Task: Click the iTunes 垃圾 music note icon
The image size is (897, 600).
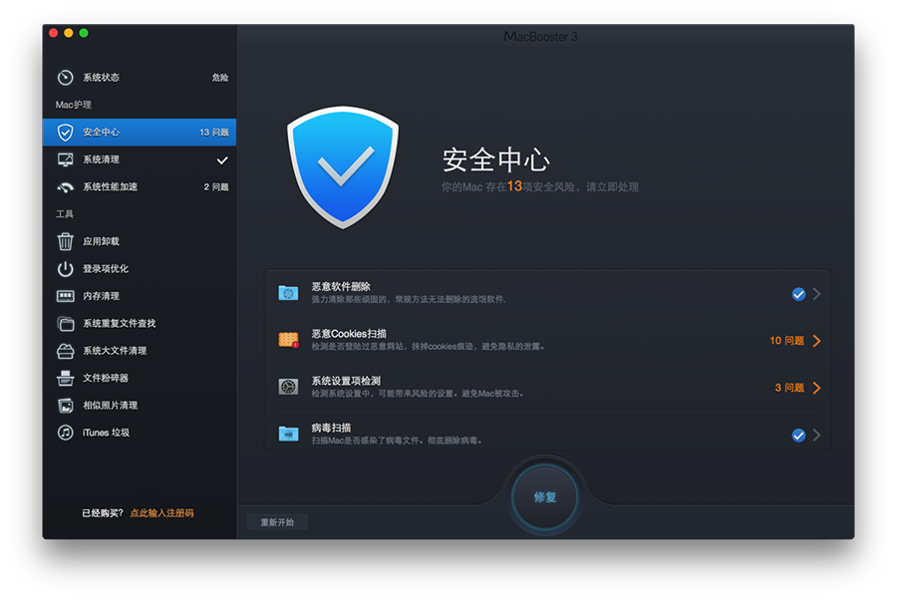Action: point(65,433)
